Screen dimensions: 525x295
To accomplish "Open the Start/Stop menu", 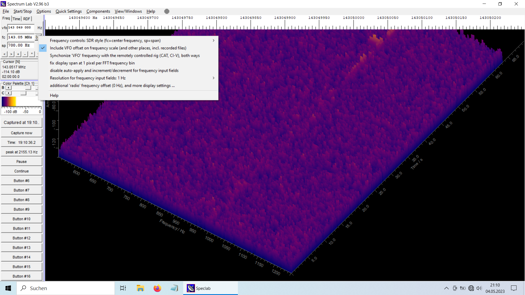I will [x=22, y=11].
